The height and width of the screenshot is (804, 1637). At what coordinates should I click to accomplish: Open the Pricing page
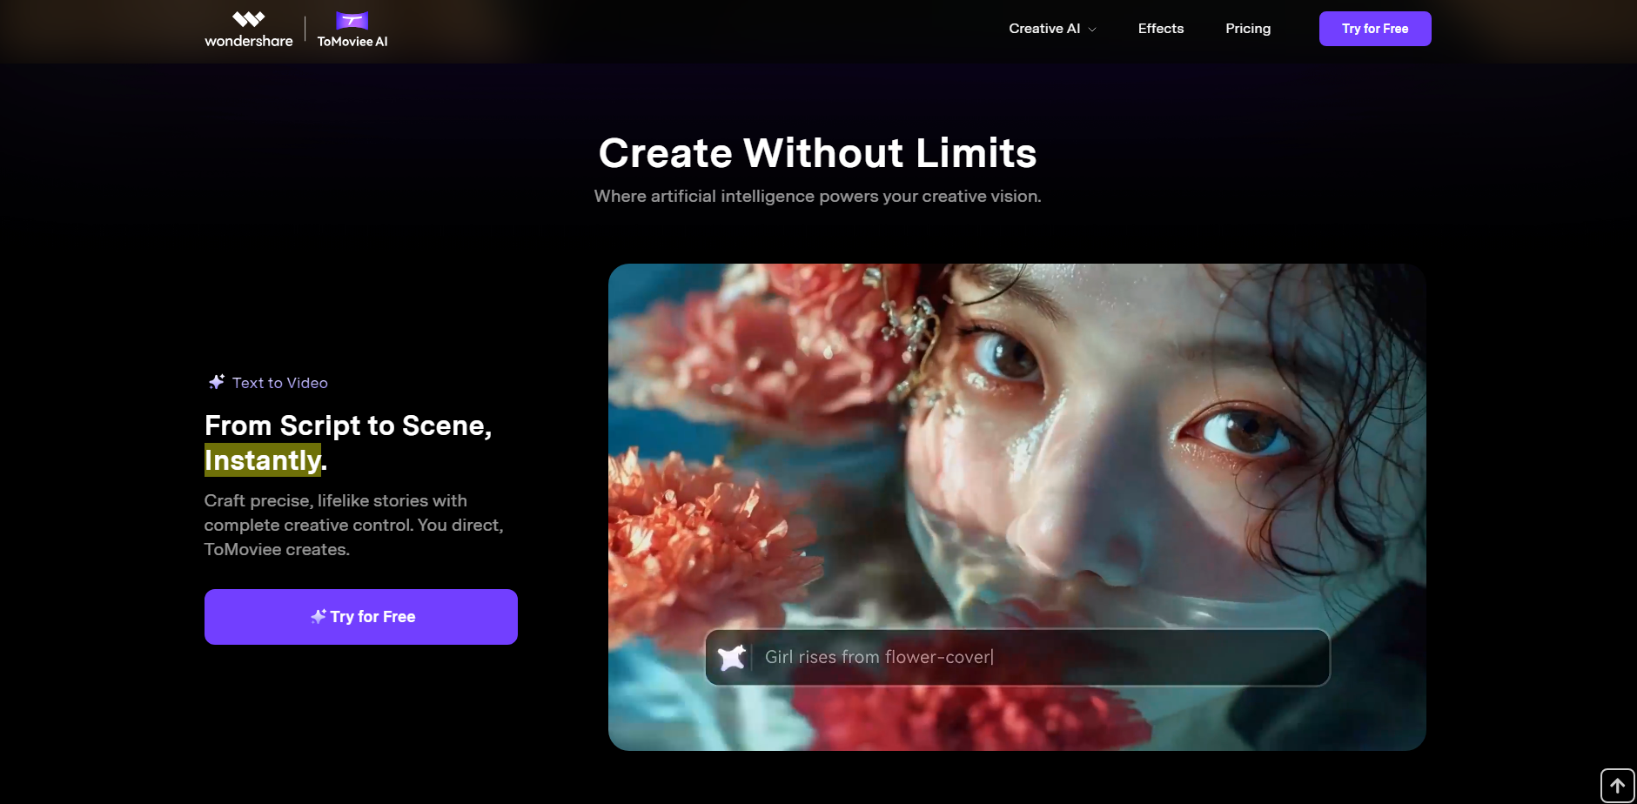click(1247, 29)
